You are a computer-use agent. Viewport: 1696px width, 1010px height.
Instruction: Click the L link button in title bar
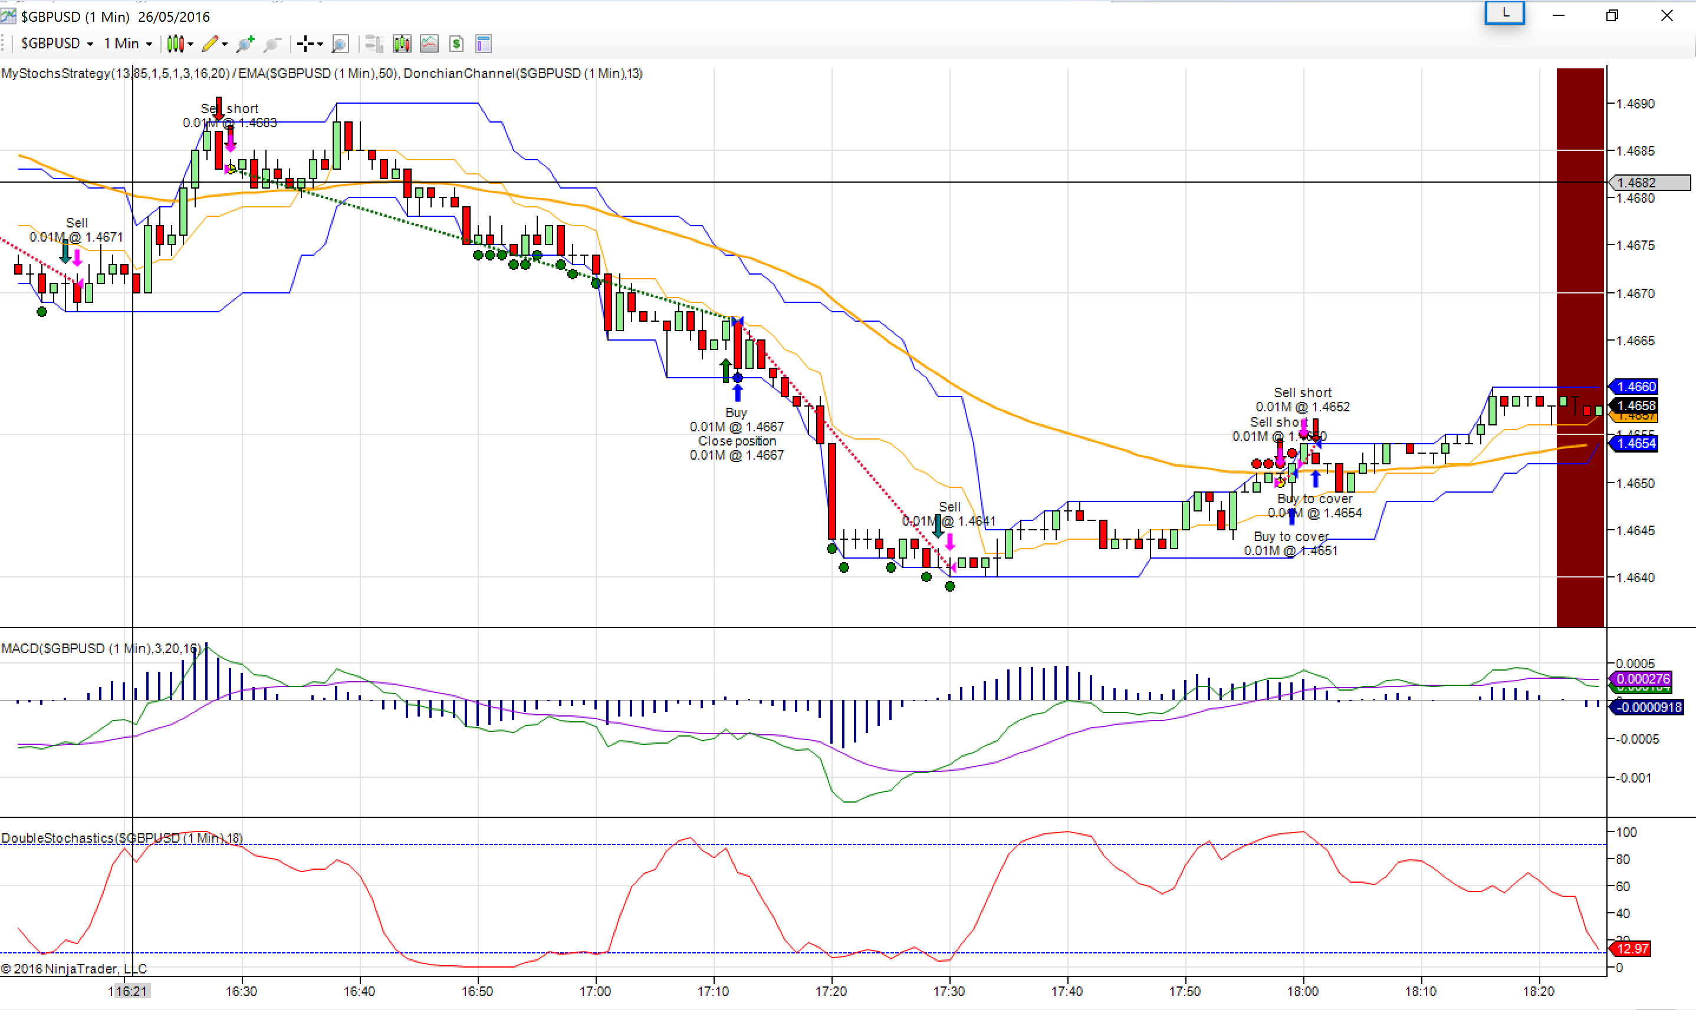pyautogui.click(x=1504, y=13)
